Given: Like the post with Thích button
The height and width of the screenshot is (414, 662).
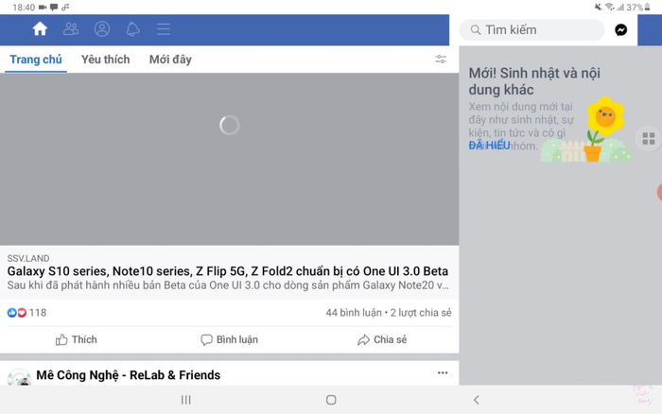Looking at the screenshot, I should (x=76, y=339).
